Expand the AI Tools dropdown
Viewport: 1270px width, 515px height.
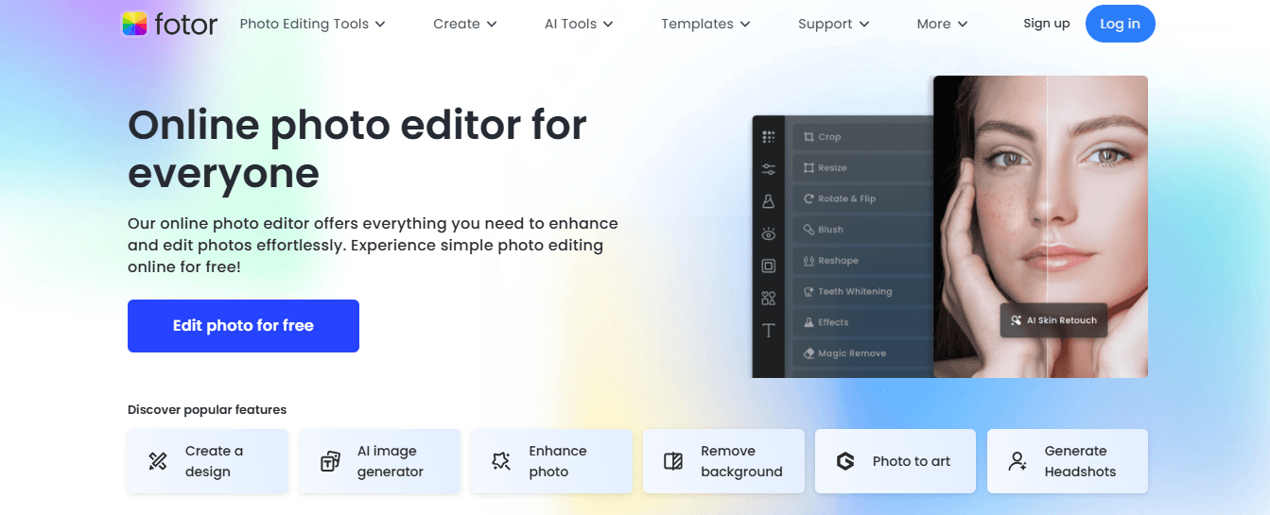point(579,24)
